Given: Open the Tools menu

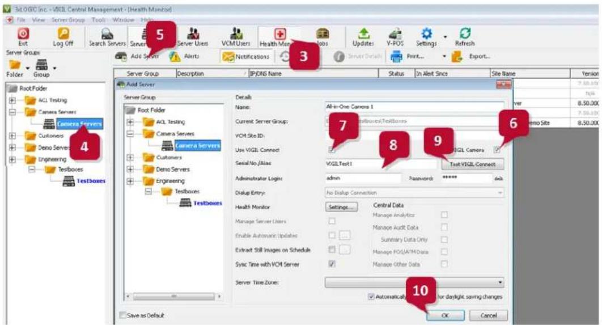Looking at the screenshot, I should 99,20.
